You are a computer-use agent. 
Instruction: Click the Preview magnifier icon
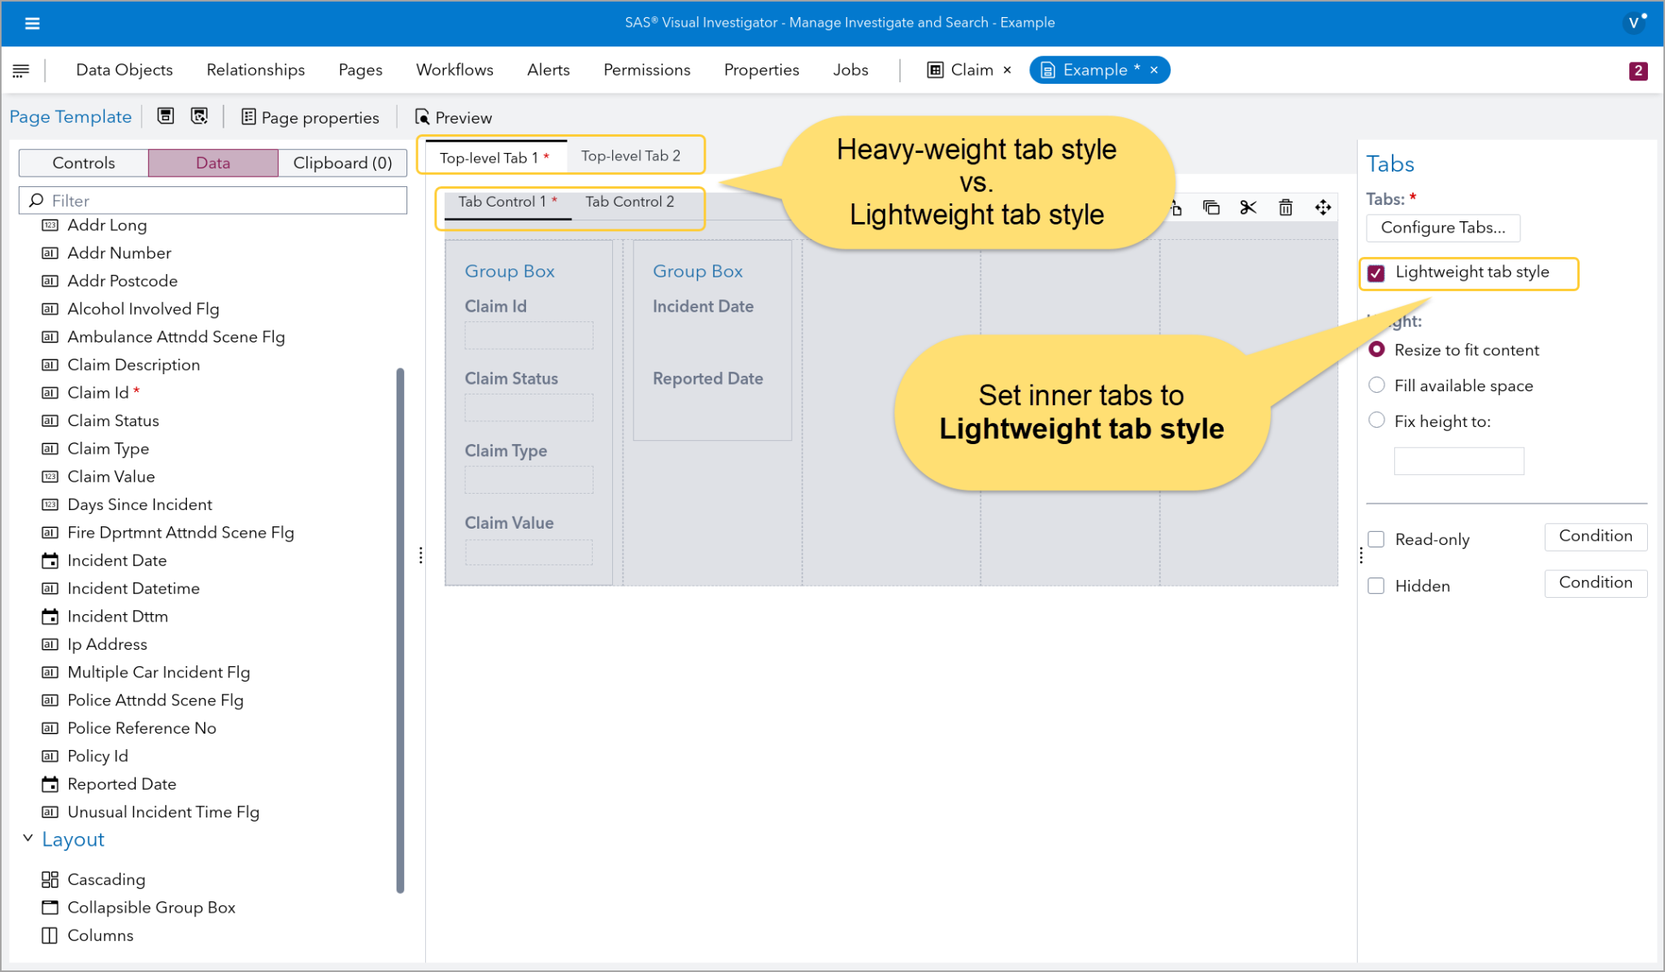tap(422, 117)
